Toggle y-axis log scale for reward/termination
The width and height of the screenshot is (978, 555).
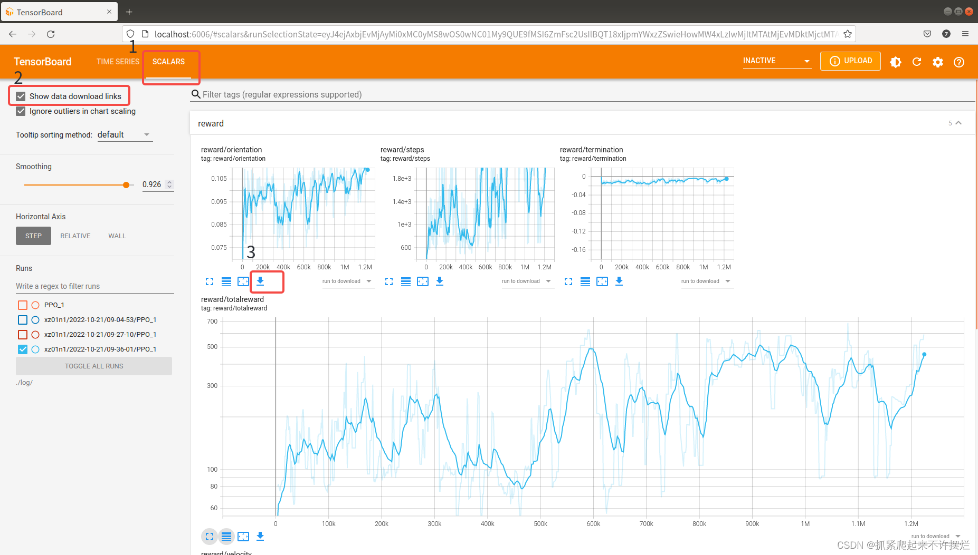click(x=585, y=281)
